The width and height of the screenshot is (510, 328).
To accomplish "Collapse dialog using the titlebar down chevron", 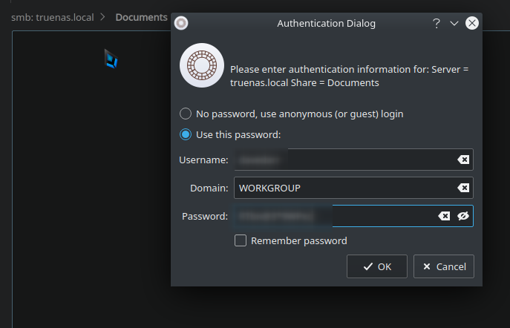I will click(454, 23).
